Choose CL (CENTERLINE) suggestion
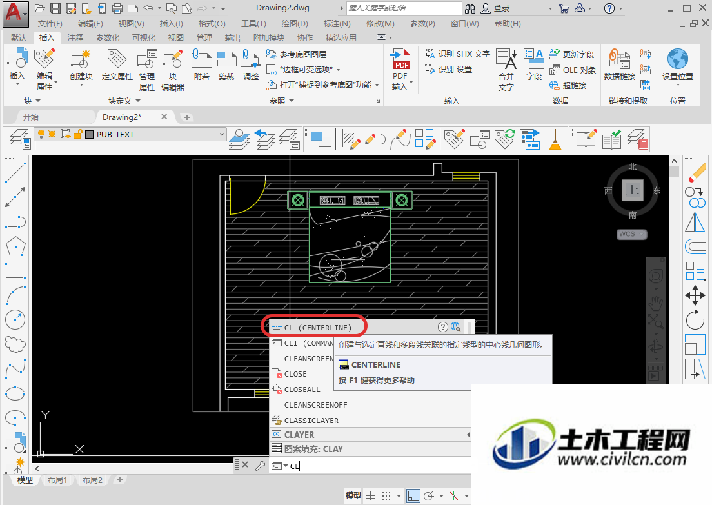The image size is (712, 505). 318,328
